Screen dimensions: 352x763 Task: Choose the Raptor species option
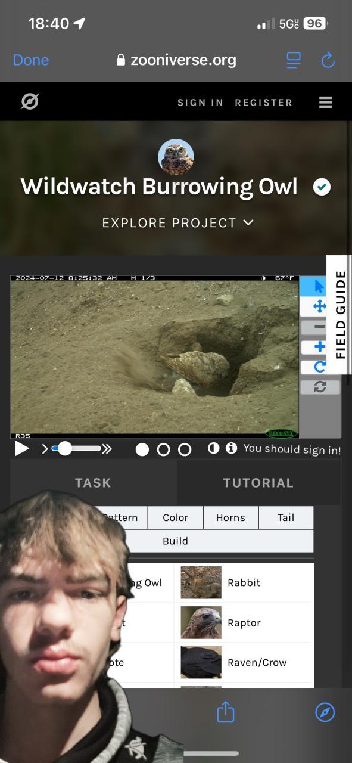243,622
